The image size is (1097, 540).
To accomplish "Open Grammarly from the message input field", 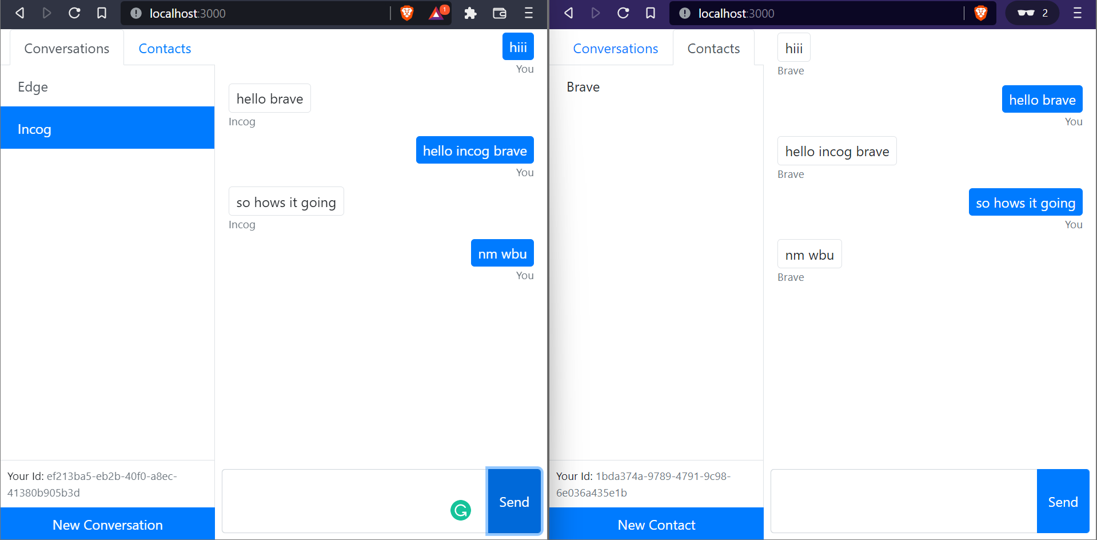I will click(x=461, y=510).
